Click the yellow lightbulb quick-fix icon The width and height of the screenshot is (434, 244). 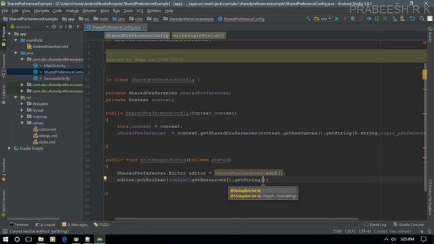pos(105,178)
